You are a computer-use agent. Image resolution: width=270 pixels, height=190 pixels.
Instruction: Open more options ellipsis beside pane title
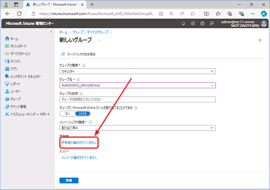(x=99, y=40)
